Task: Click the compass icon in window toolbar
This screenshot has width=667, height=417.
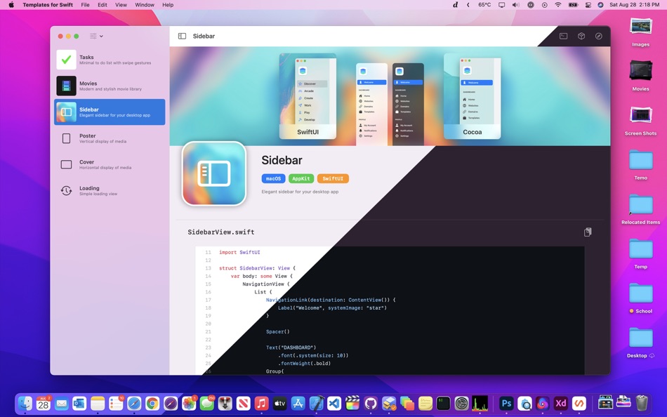Action: coord(598,37)
